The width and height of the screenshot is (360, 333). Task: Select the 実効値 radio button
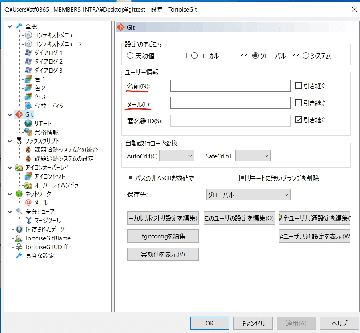click(x=130, y=56)
